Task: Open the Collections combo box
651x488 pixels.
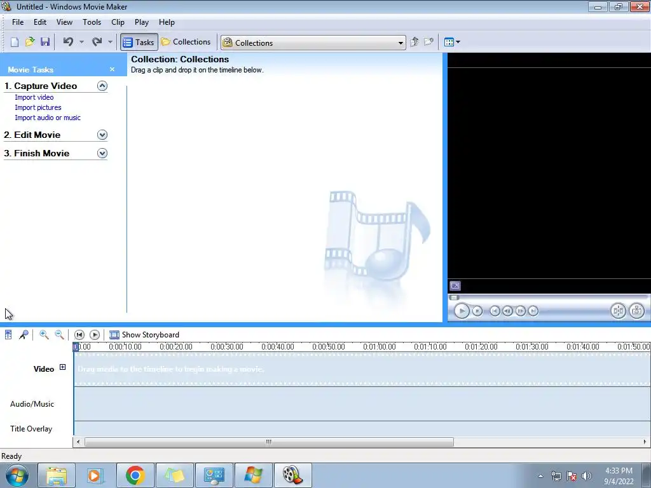Action: (x=313, y=43)
